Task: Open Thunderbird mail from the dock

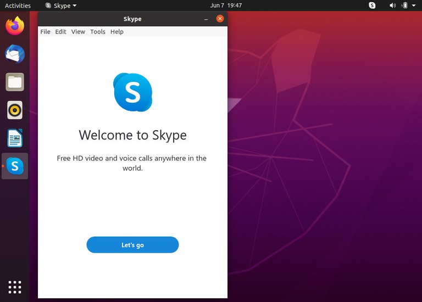Action: [x=15, y=54]
